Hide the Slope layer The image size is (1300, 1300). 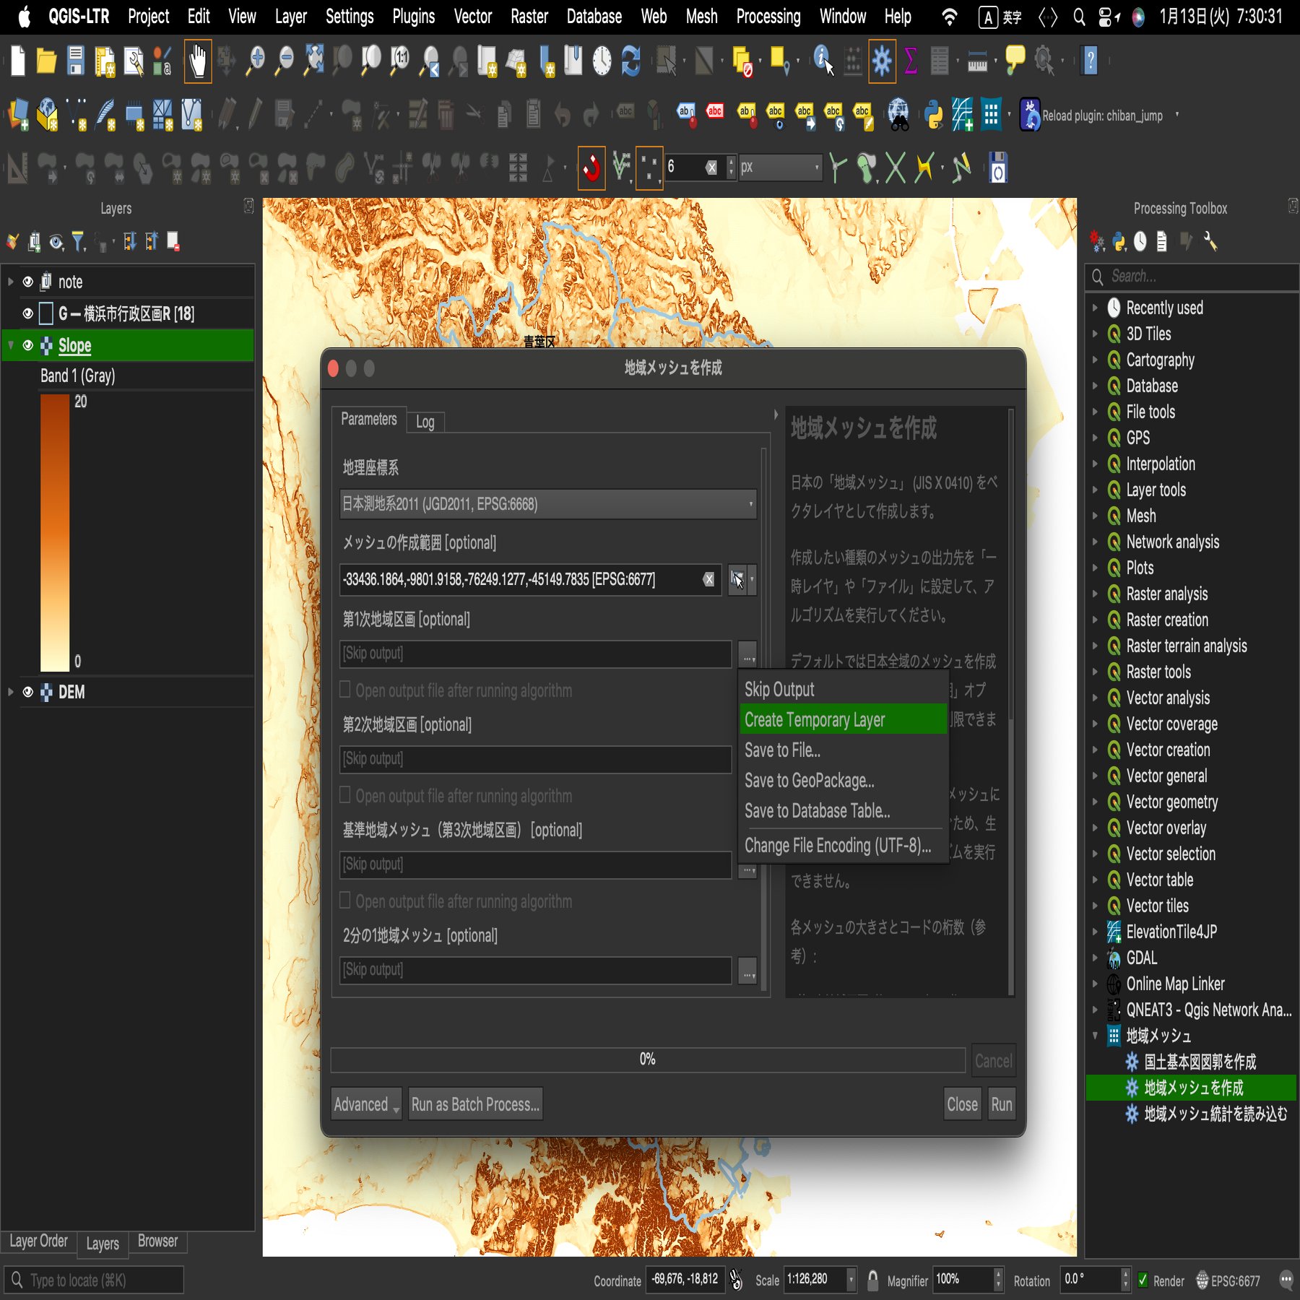[x=27, y=345]
